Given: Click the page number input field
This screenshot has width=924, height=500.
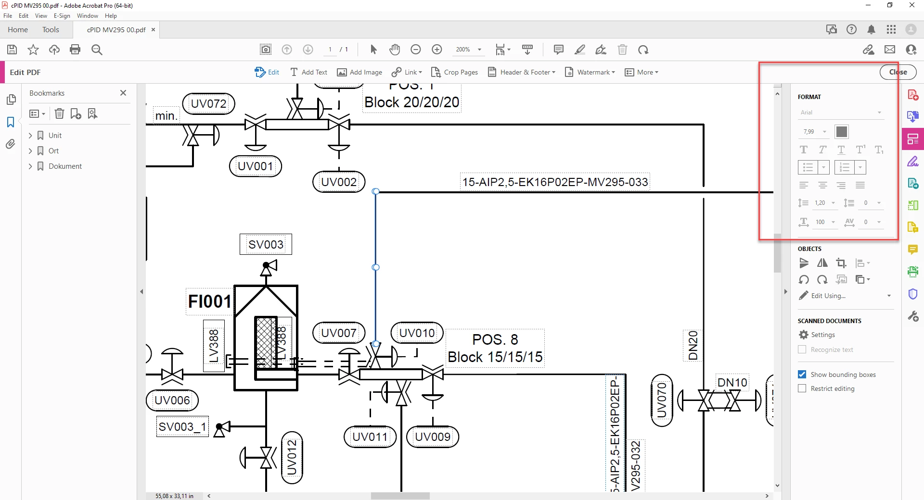Looking at the screenshot, I should (x=330, y=50).
